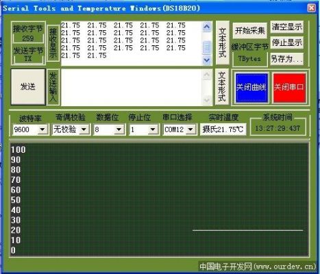This screenshot has width=320, height=274.
Task: Click the window title bar text
Action: pos(101,8)
